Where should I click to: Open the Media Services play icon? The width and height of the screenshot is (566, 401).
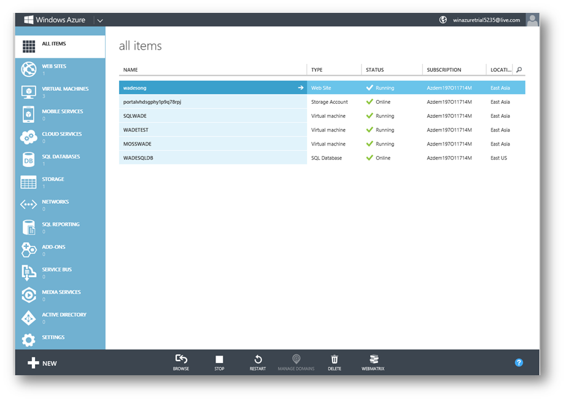click(x=28, y=295)
